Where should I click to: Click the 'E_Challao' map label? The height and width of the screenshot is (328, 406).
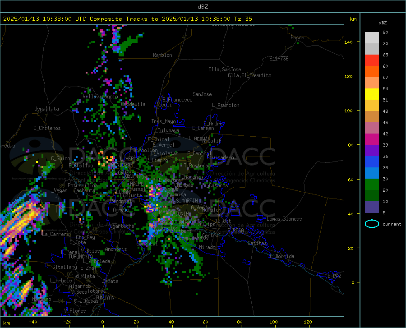[81, 166]
